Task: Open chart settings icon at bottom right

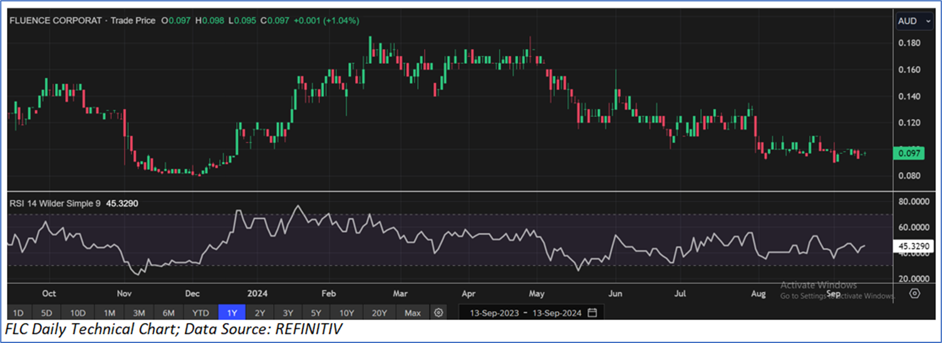Action: (x=914, y=294)
